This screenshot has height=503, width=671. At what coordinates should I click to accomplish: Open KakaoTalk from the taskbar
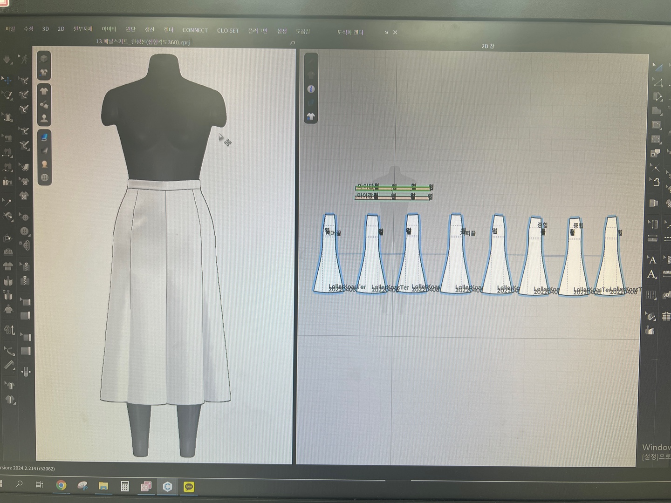[189, 487]
